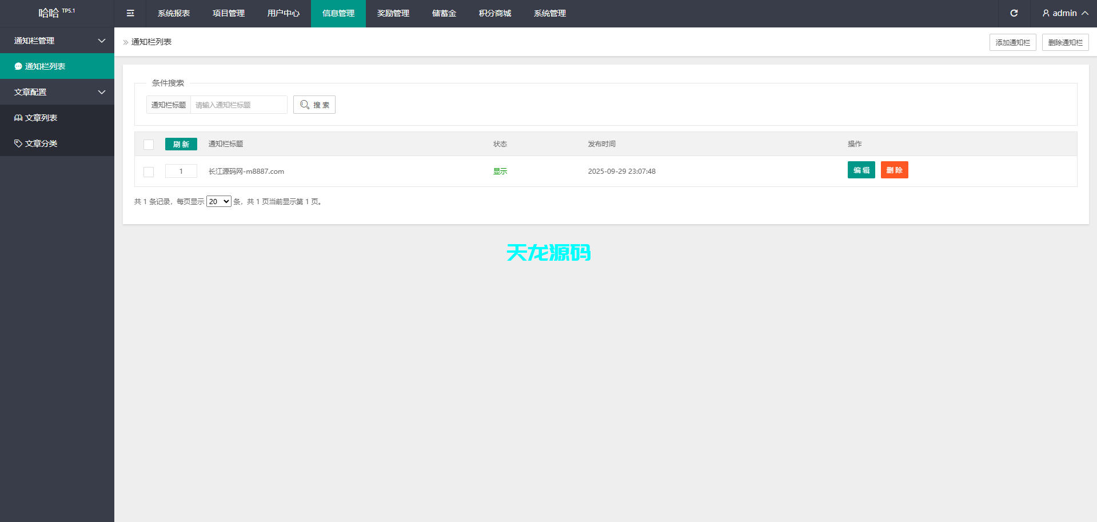Image resolution: width=1097 pixels, height=522 pixels.
Task: Click the refresh icon in top bar
Action: (x=1014, y=13)
